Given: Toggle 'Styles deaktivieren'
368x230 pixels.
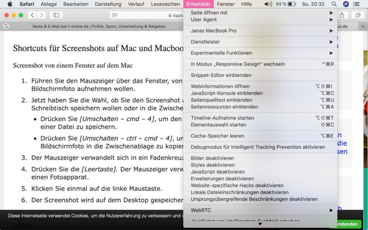Looking at the screenshot, I should coord(260,165).
